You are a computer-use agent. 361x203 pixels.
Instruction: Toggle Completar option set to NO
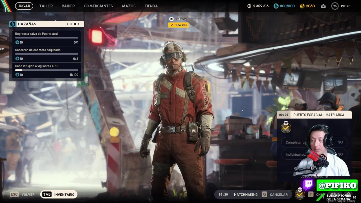coord(314,142)
